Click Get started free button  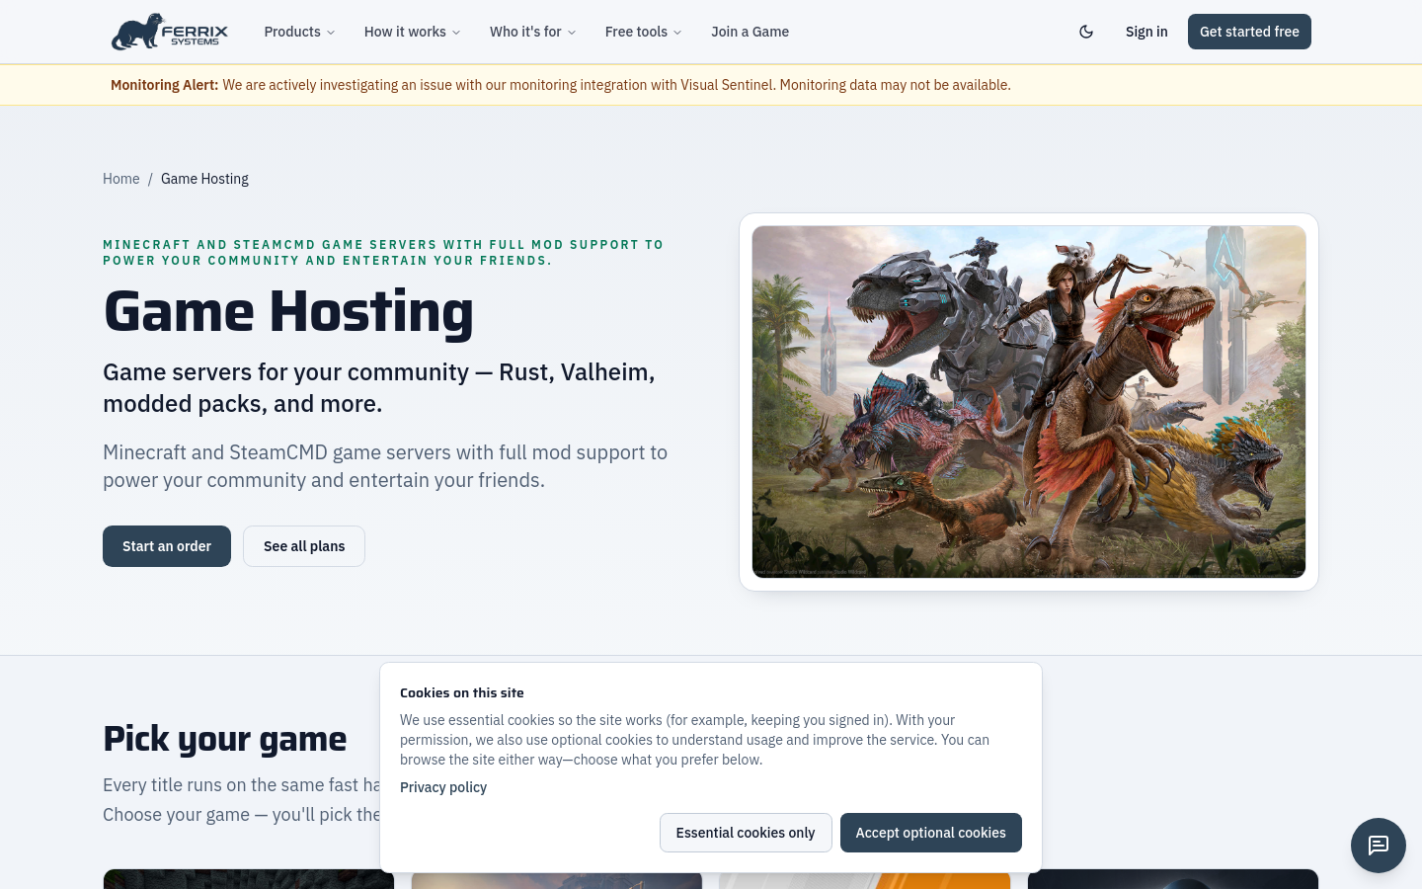1249,32
